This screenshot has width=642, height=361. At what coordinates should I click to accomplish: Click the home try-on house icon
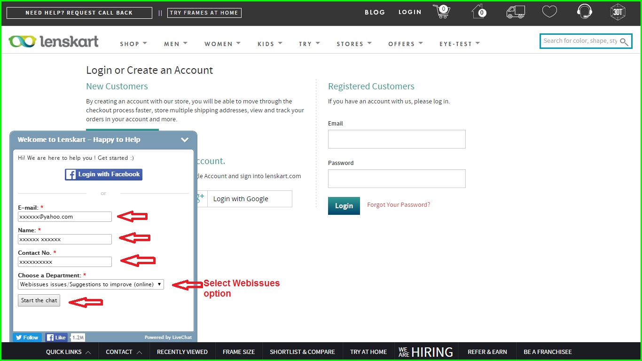tap(479, 11)
